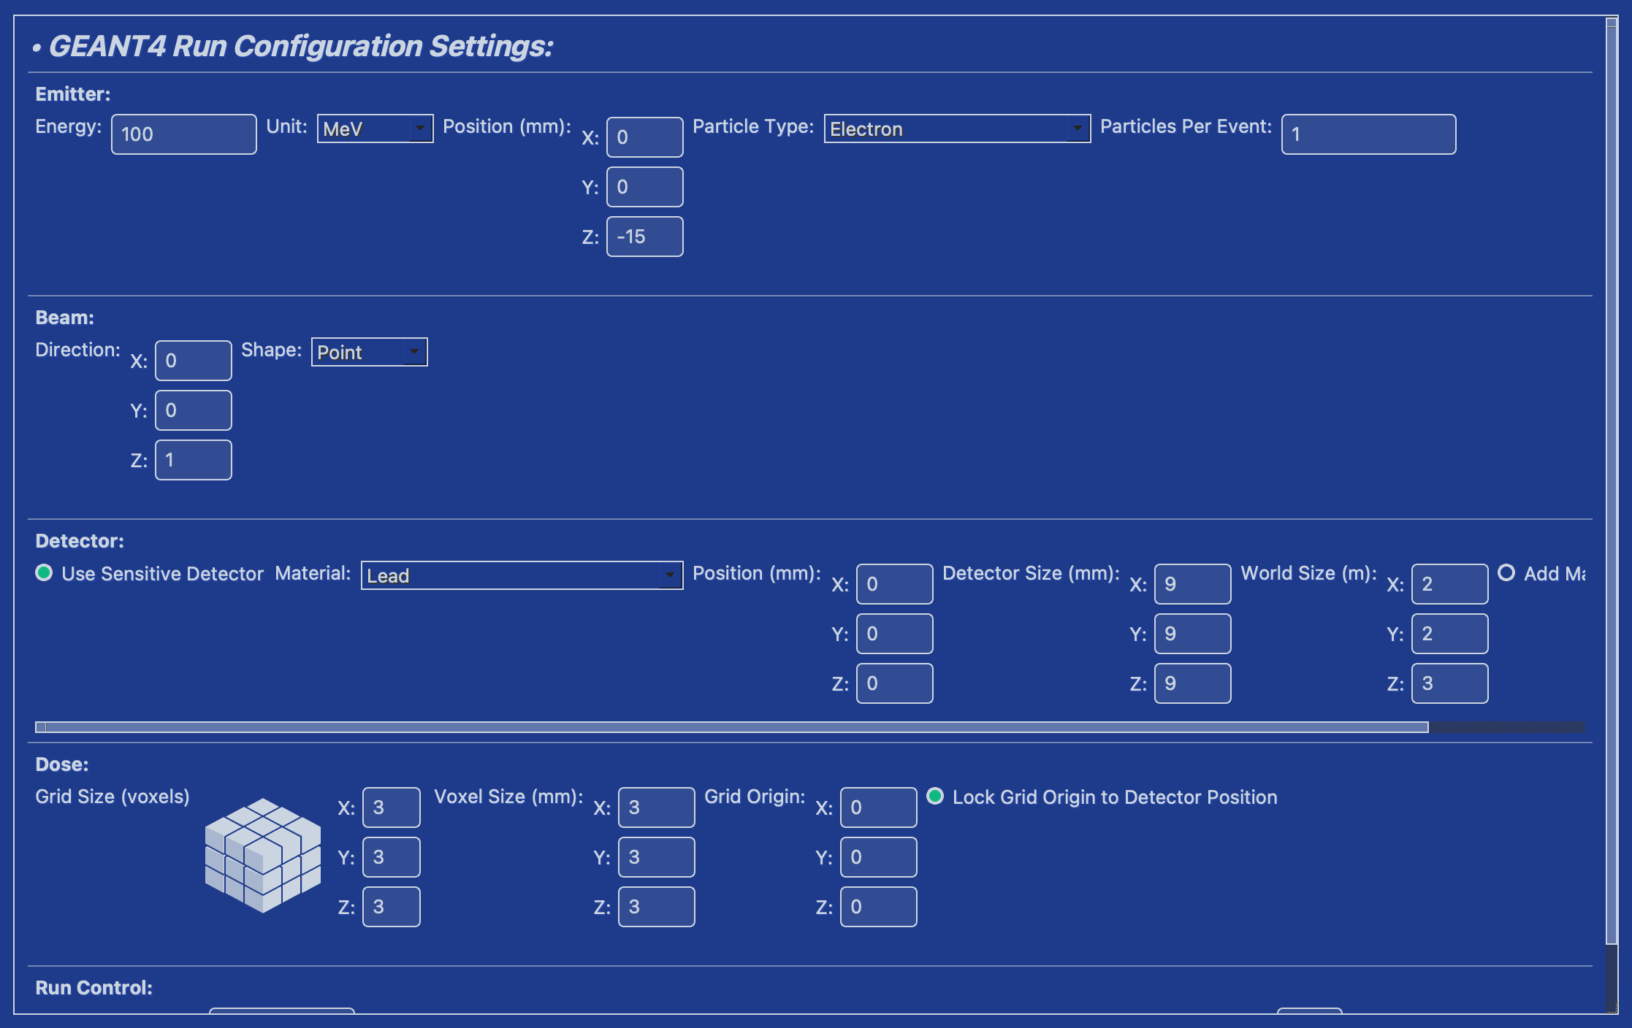The height and width of the screenshot is (1028, 1632).
Task: Click the Detector Position X field
Action: pos(895,584)
